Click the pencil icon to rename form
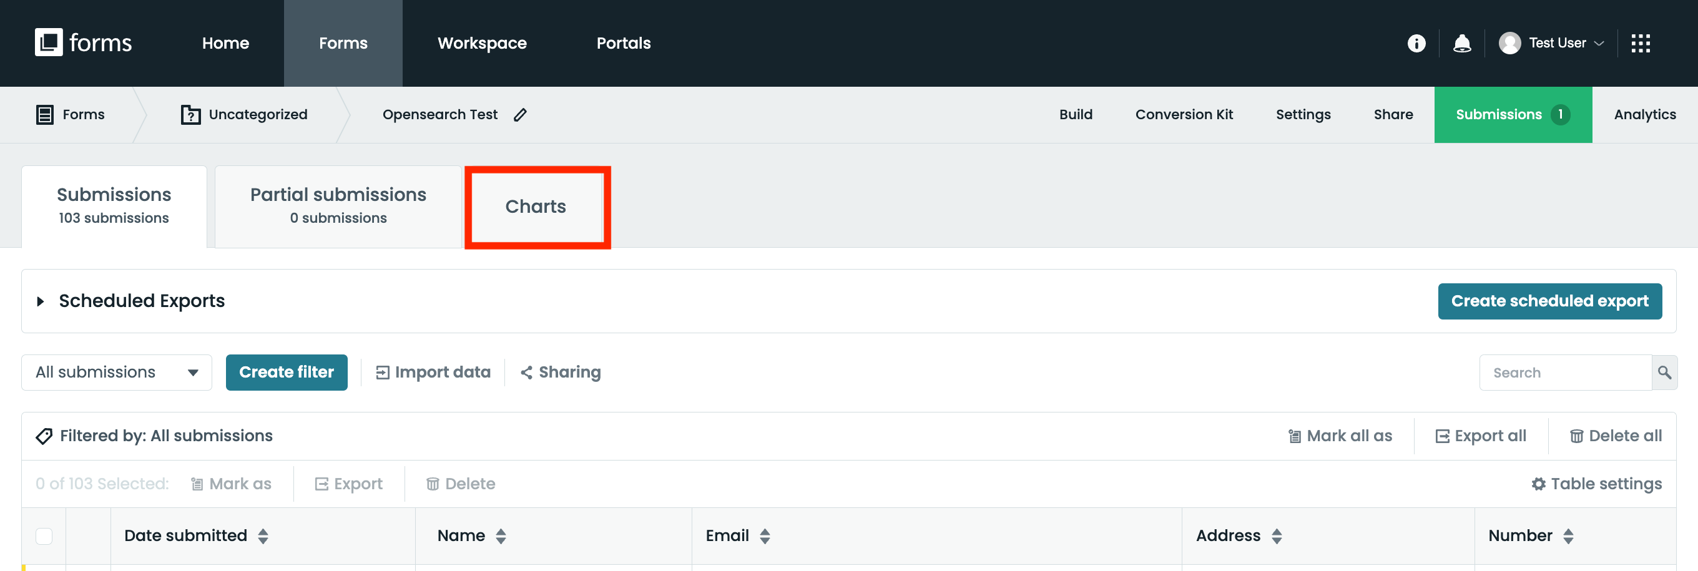The width and height of the screenshot is (1698, 571). 520,115
